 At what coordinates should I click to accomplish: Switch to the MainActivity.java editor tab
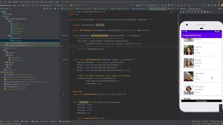click(x=140, y=9)
